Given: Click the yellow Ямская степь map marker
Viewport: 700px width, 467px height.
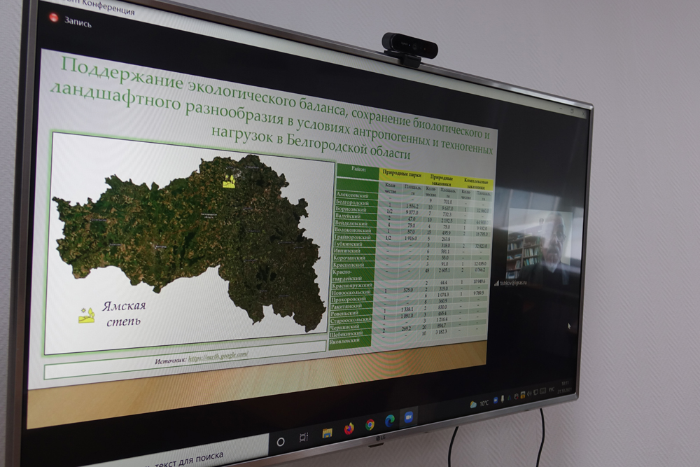Looking at the screenshot, I should (x=229, y=181).
